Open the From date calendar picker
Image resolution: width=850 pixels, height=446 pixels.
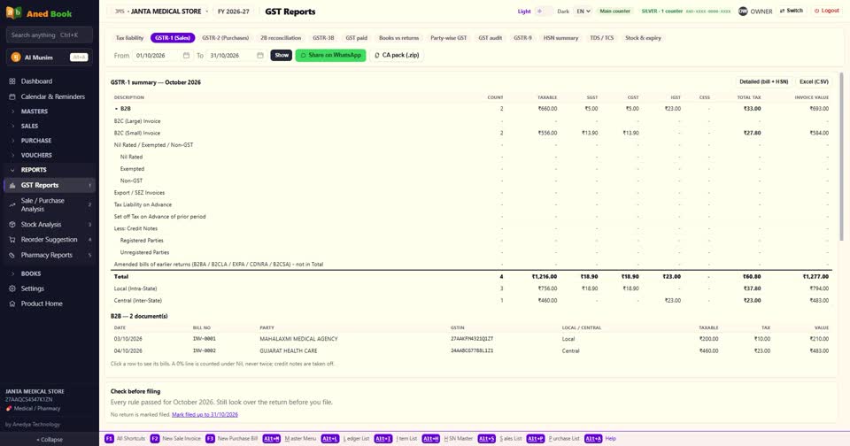pos(186,55)
